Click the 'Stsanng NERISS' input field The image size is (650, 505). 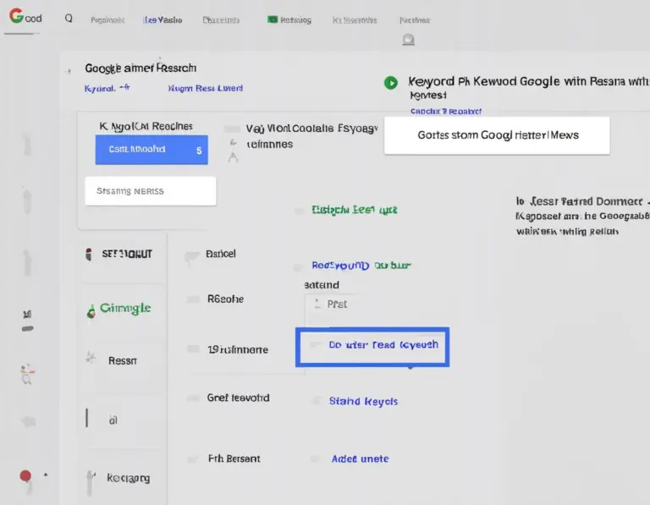click(x=150, y=191)
